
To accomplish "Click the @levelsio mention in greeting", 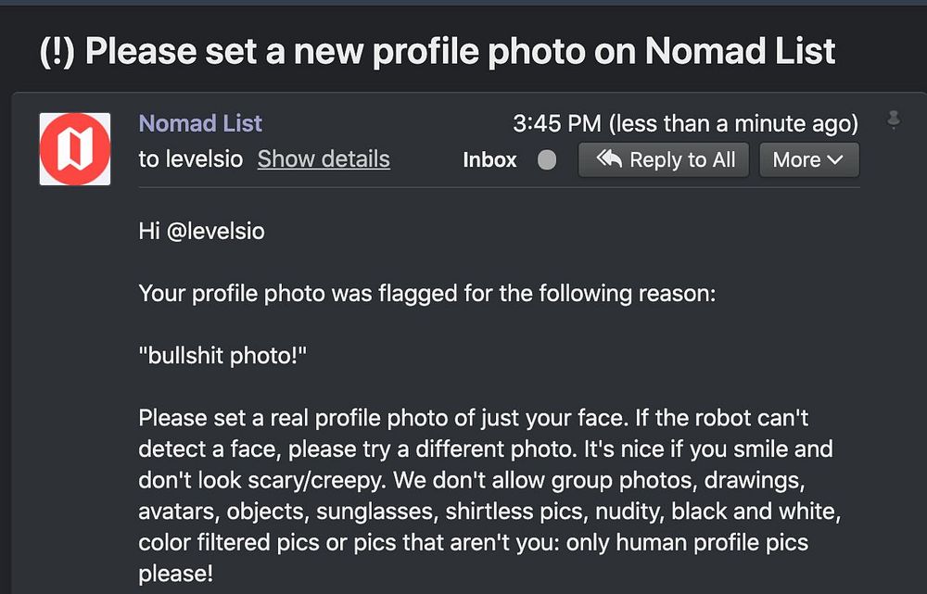I will tap(215, 232).
